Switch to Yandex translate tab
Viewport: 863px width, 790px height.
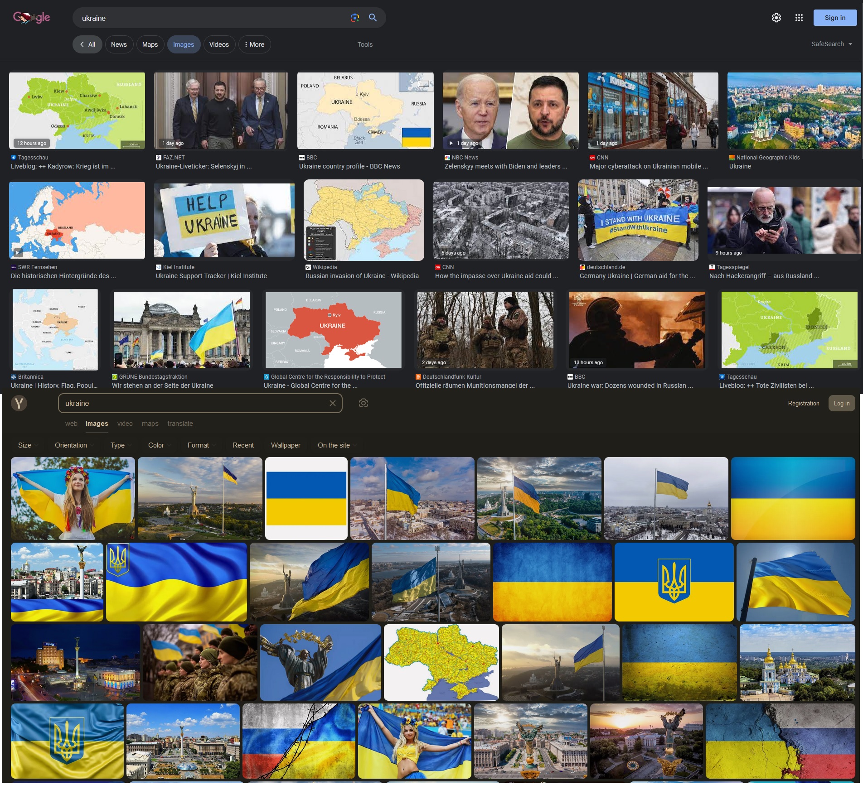[x=180, y=424]
